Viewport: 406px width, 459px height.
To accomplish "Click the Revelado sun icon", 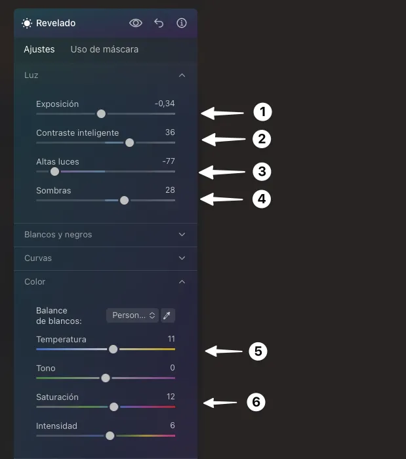I will (27, 23).
